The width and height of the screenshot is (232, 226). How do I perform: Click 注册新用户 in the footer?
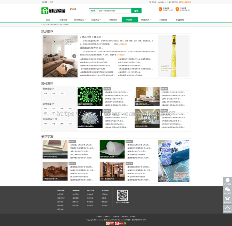click(x=61, y=198)
